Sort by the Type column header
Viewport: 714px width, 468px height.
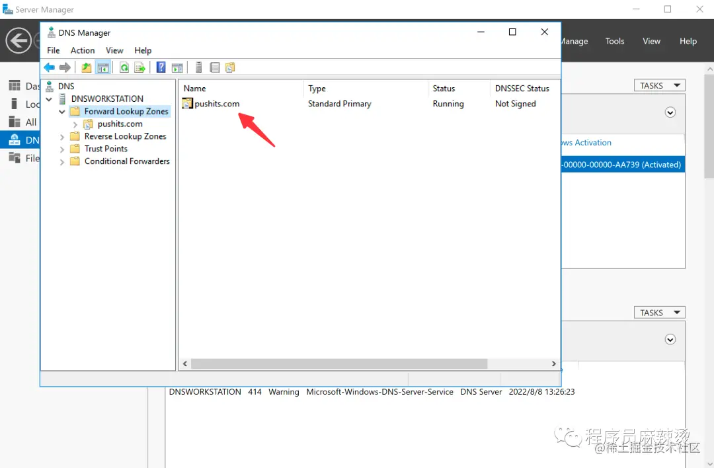click(366, 89)
